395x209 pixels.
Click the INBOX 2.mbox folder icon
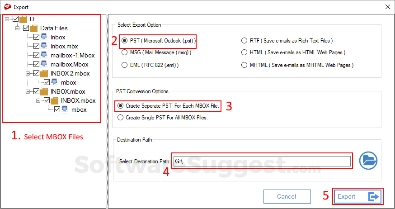[x=44, y=73]
